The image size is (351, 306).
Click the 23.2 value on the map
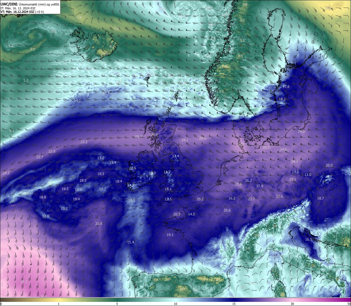click(x=84, y=142)
